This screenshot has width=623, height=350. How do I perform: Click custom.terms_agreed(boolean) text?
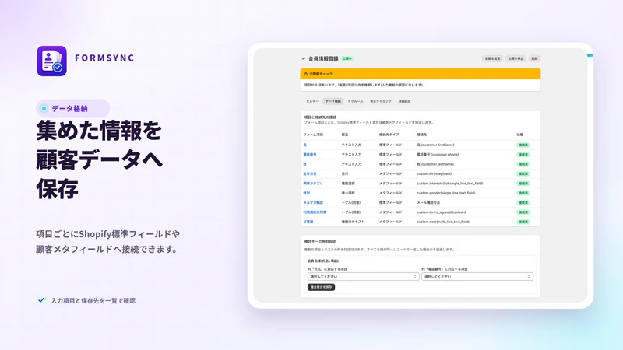click(x=442, y=212)
